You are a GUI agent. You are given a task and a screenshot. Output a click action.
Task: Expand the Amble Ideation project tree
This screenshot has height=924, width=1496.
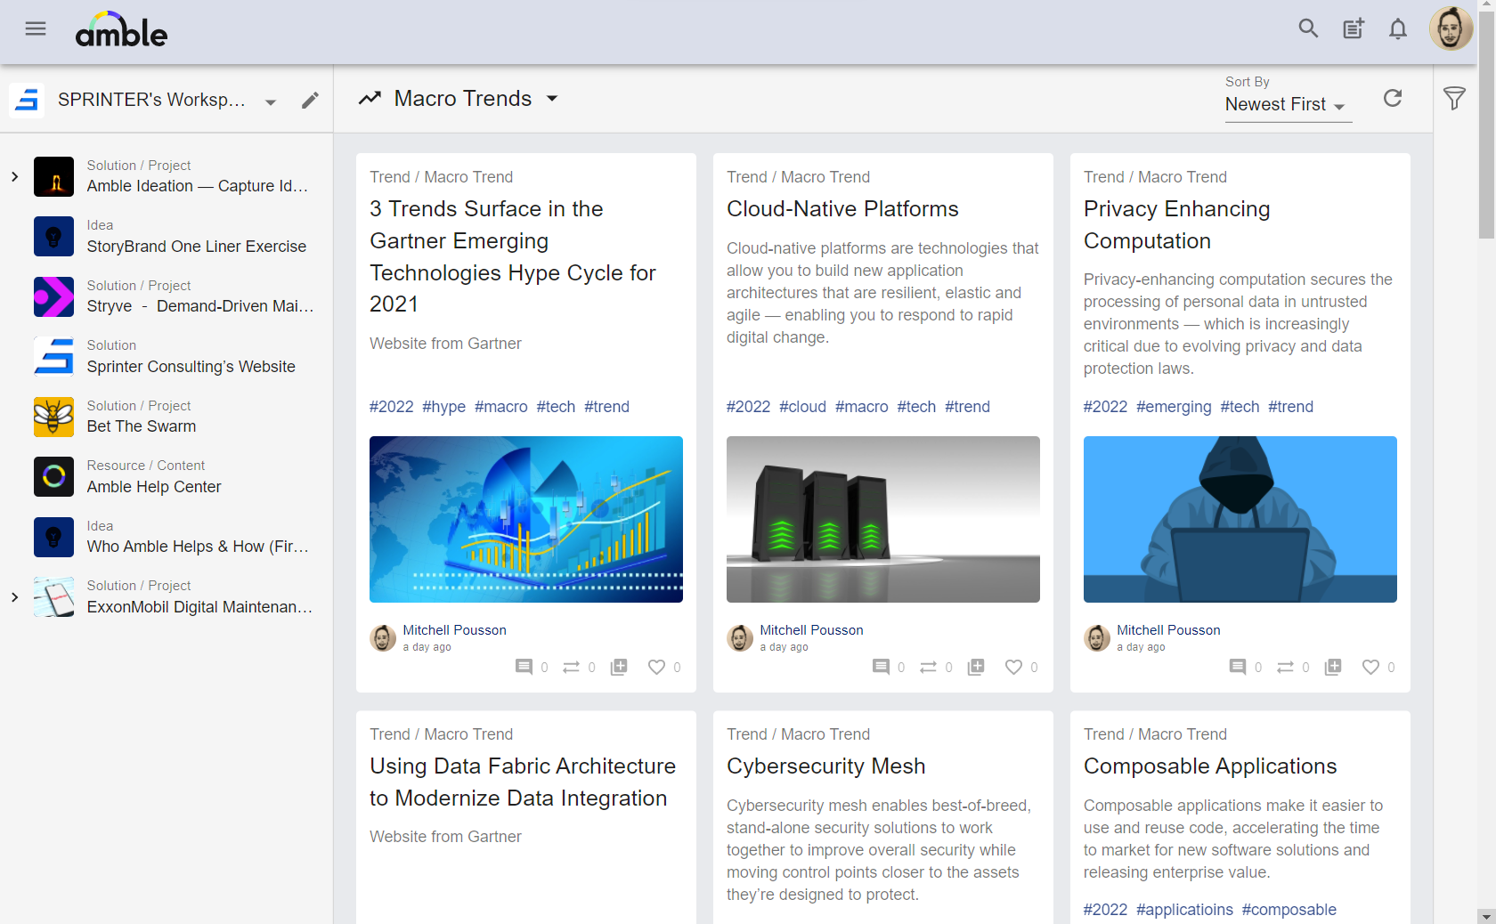(x=14, y=176)
